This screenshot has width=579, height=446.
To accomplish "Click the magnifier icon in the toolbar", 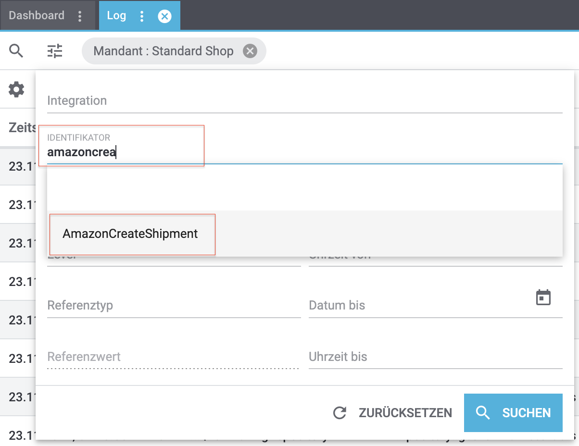I will click(16, 51).
